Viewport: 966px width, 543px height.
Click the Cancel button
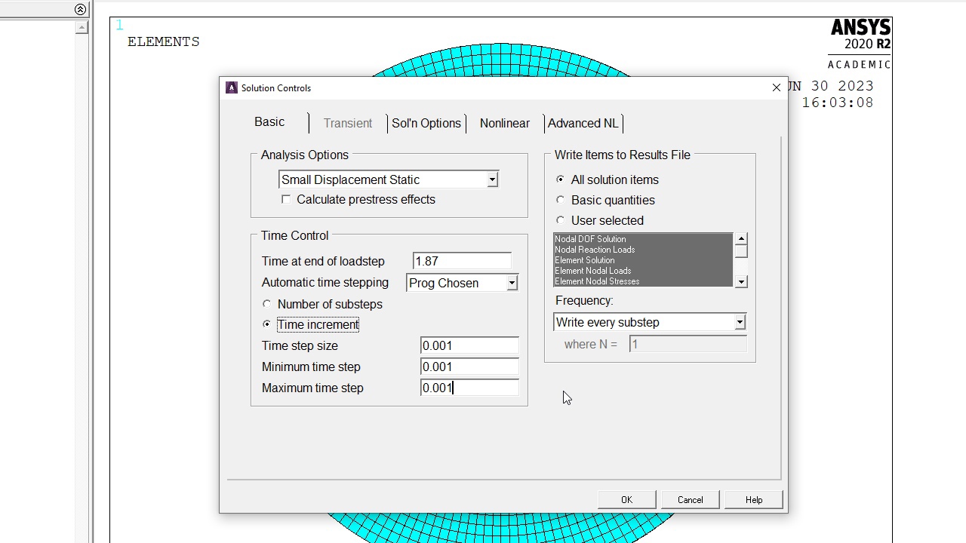[x=691, y=500]
